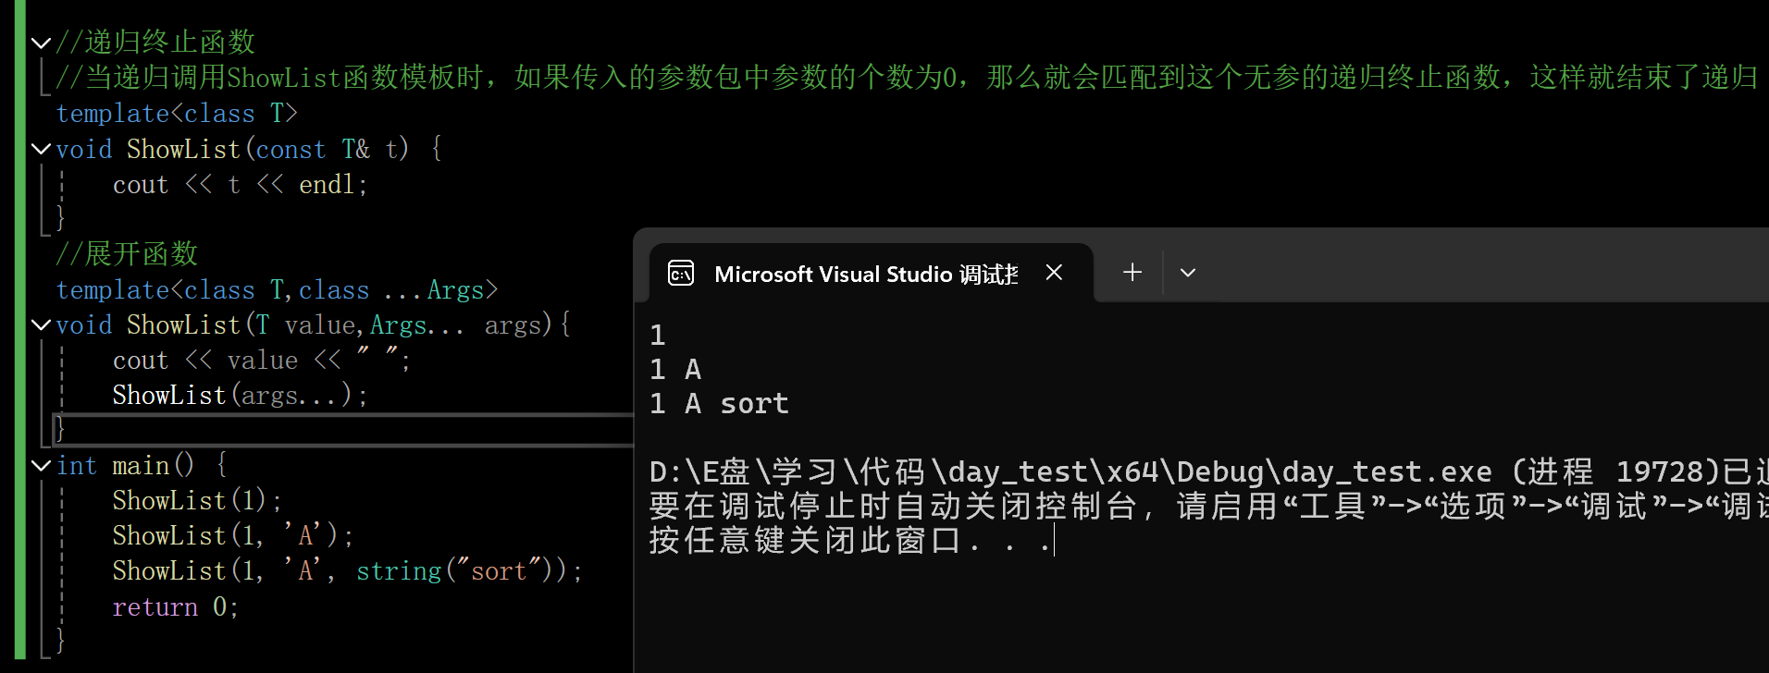This screenshot has width=1769, height=673.
Task: Click the long green comment about 参数包
Action: point(907,78)
